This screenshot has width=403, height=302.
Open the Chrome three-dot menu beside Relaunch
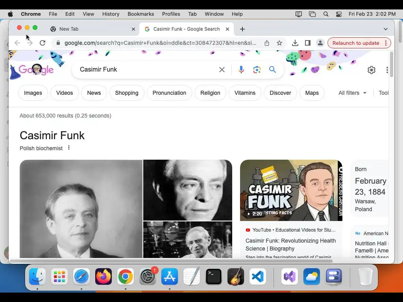386,43
